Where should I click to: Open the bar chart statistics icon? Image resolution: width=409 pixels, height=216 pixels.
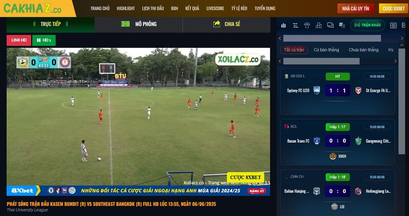(x=284, y=25)
